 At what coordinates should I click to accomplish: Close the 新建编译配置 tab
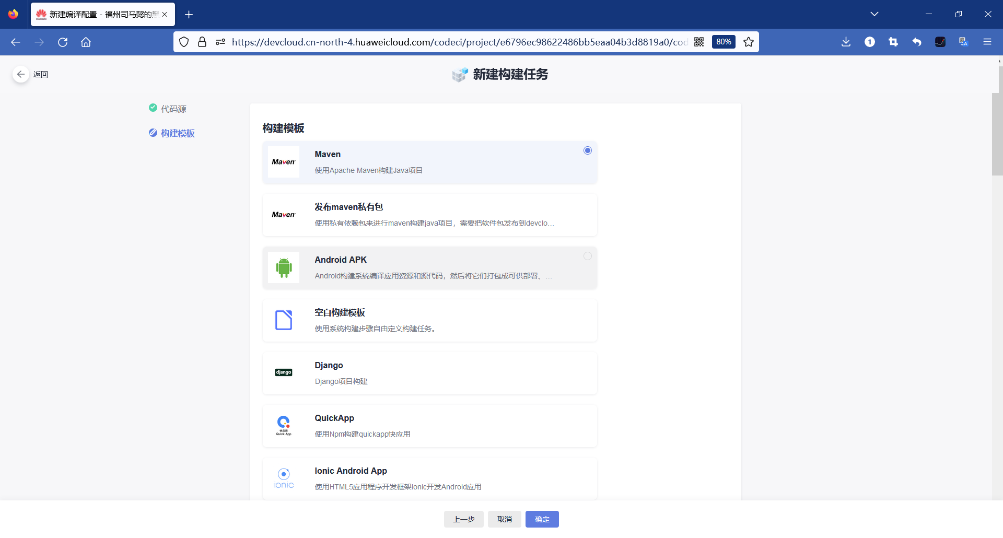pos(165,15)
